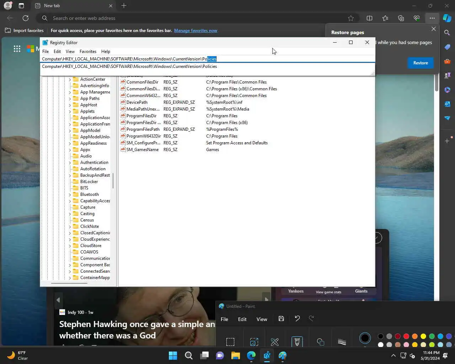Expand Applets registry key
The width and height of the screenshot is (455, 364).
click(70, 112)
